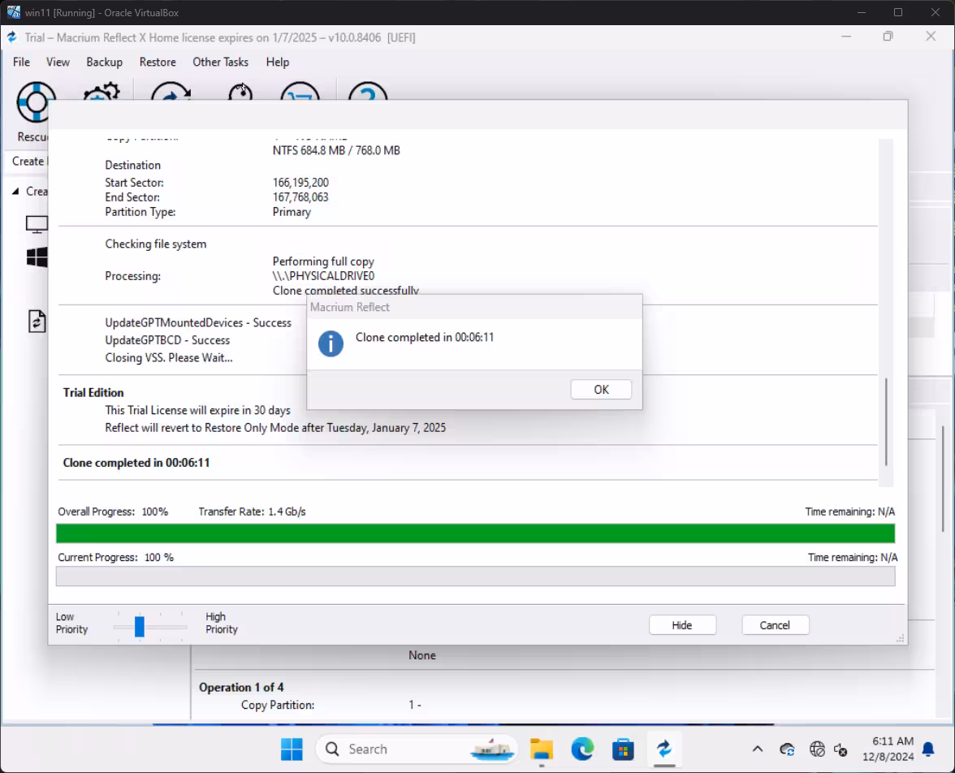The width and height of the screenshot is (955, 773).
Task: Click "Primary" partition type value
Action: pyautogui.click(x=292, y=212)
